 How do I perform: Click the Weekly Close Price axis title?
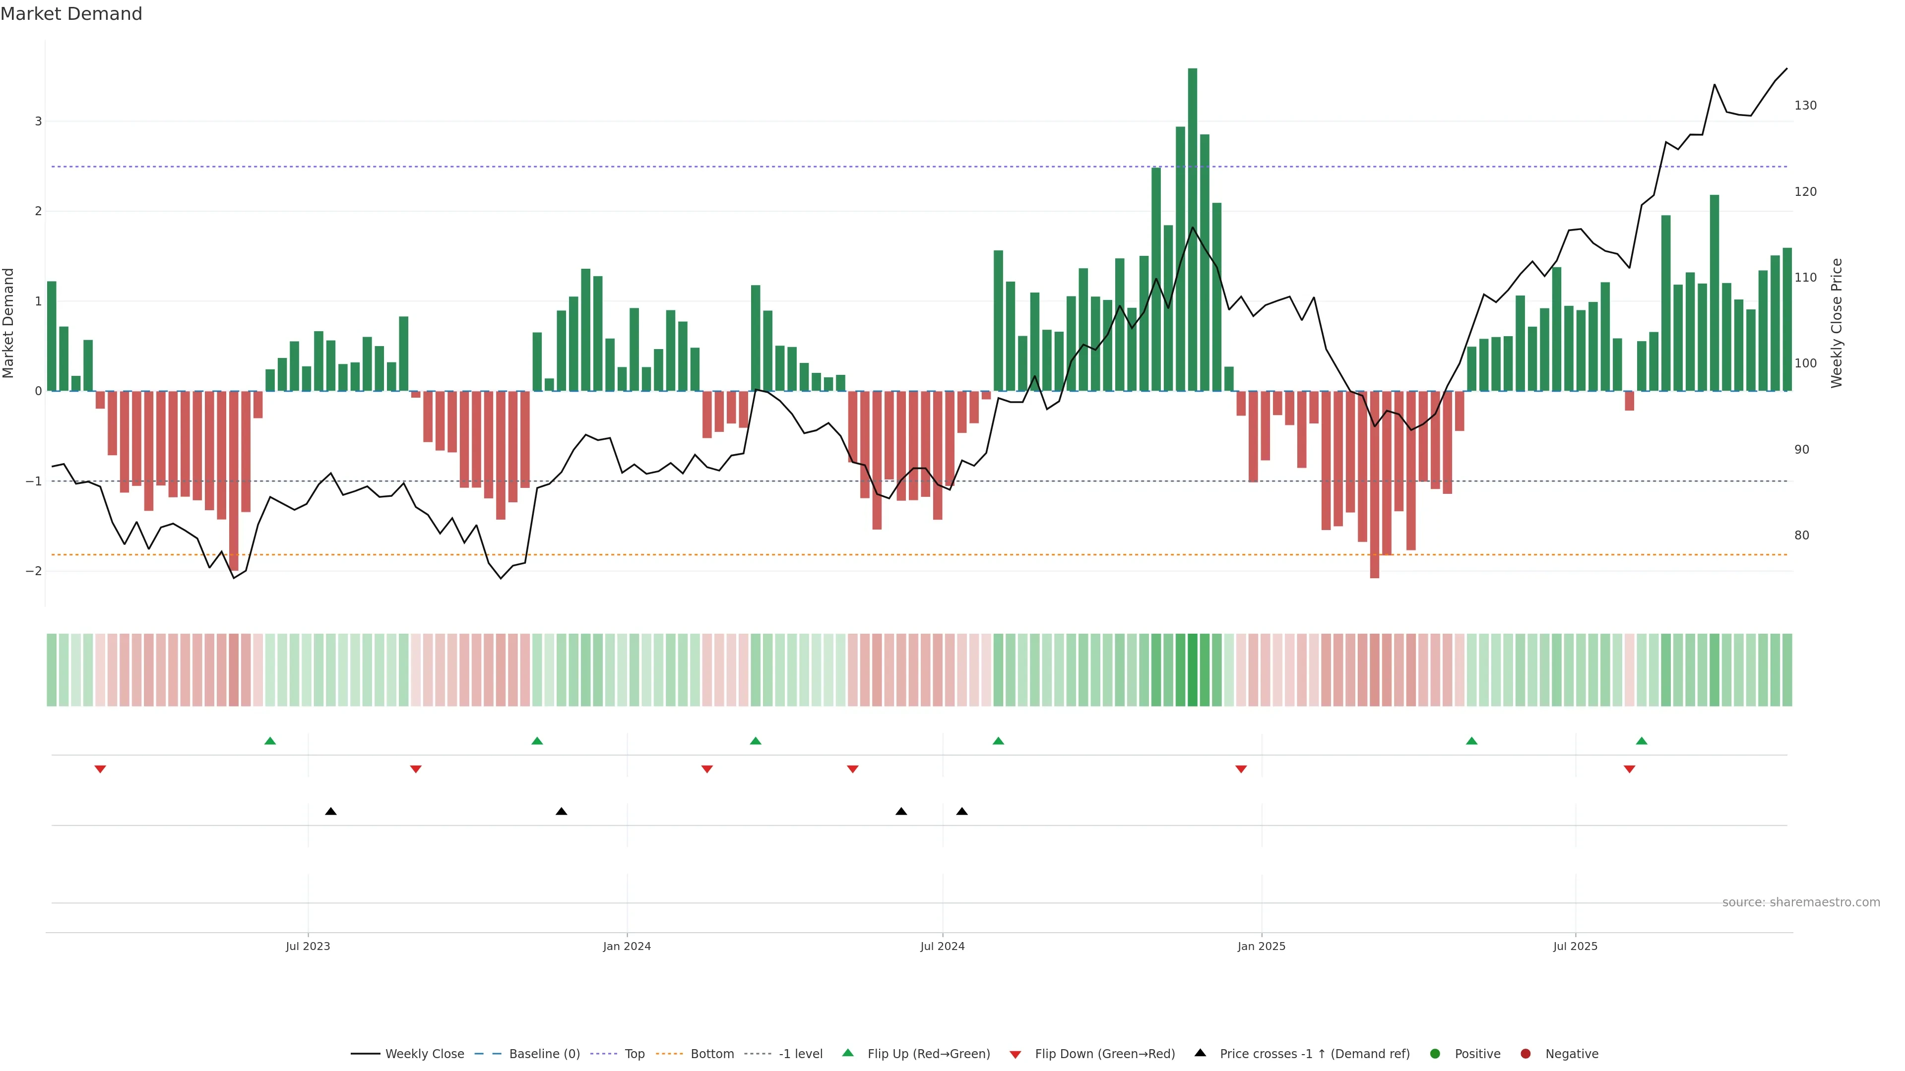(1837, 323)
